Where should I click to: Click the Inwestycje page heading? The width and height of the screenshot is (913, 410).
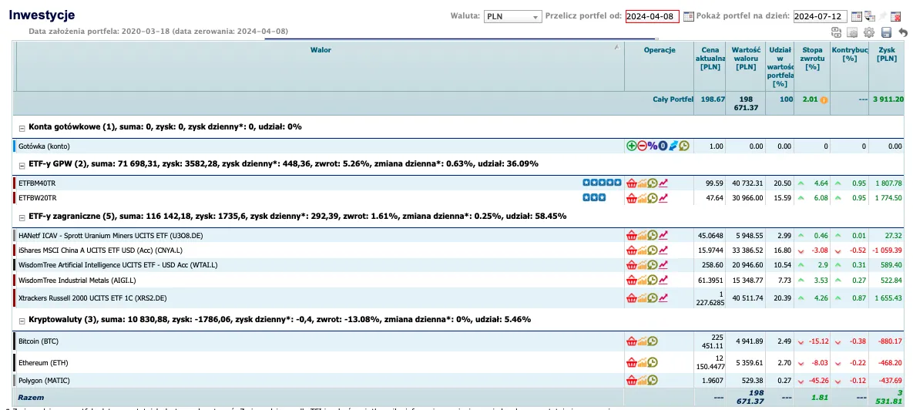(x=42, y=15)
